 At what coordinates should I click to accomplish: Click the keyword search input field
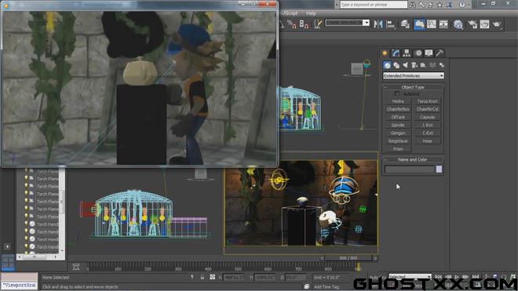374,5
